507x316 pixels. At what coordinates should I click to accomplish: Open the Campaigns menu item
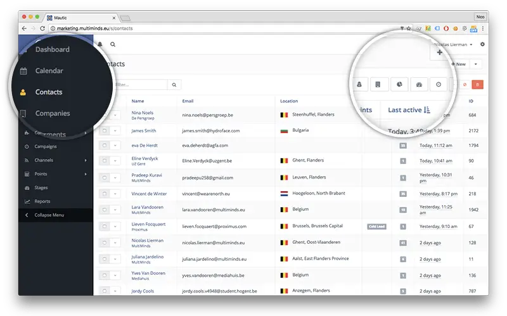(46, 147)
